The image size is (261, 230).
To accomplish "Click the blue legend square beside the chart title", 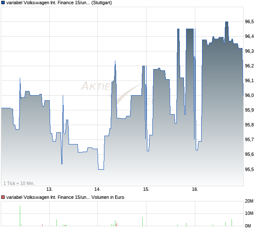I will pos(3,3).
